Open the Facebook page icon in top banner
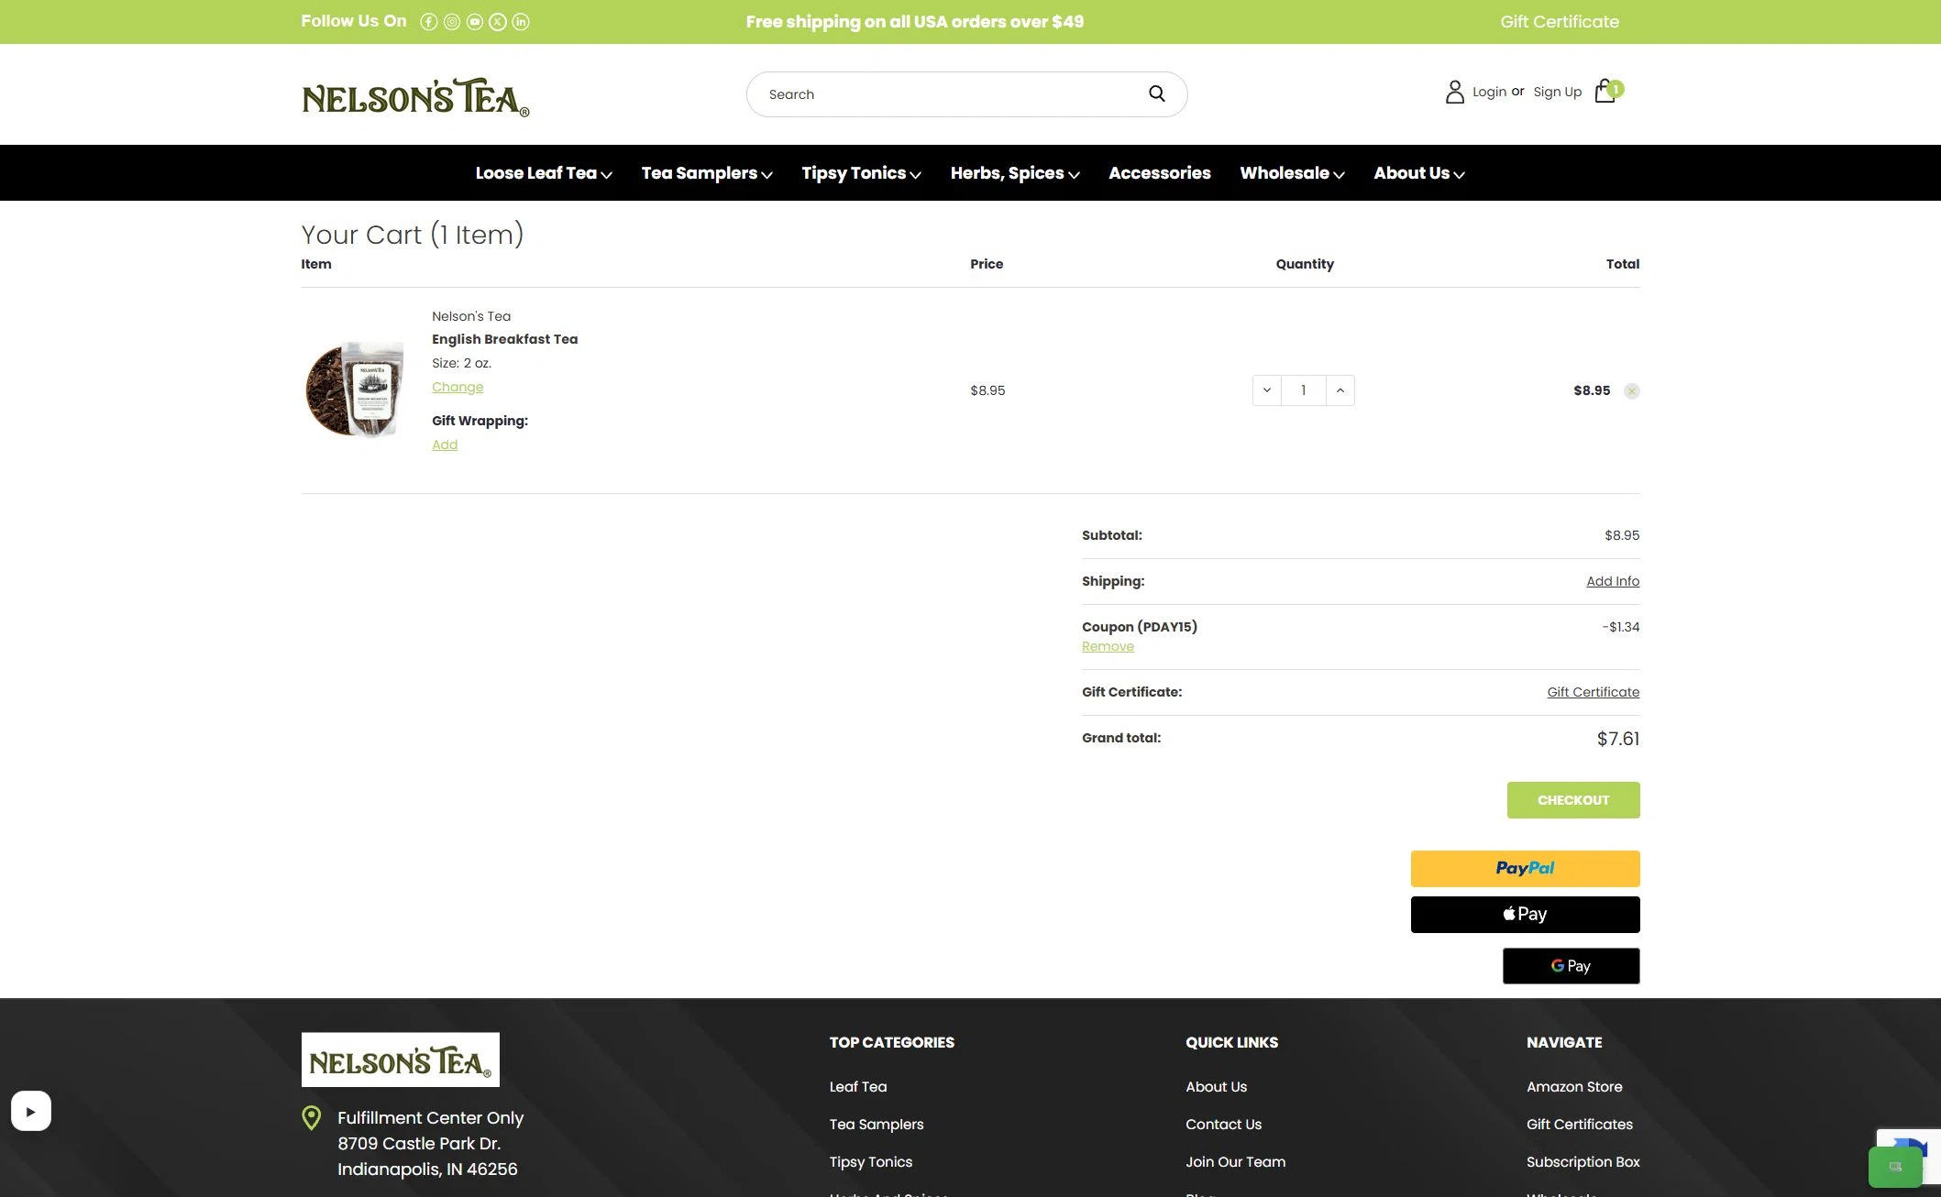Screen dimensions: 1941x1197 point(429,22)
